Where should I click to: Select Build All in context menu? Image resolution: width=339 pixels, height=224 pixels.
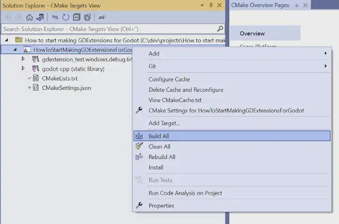232,136
